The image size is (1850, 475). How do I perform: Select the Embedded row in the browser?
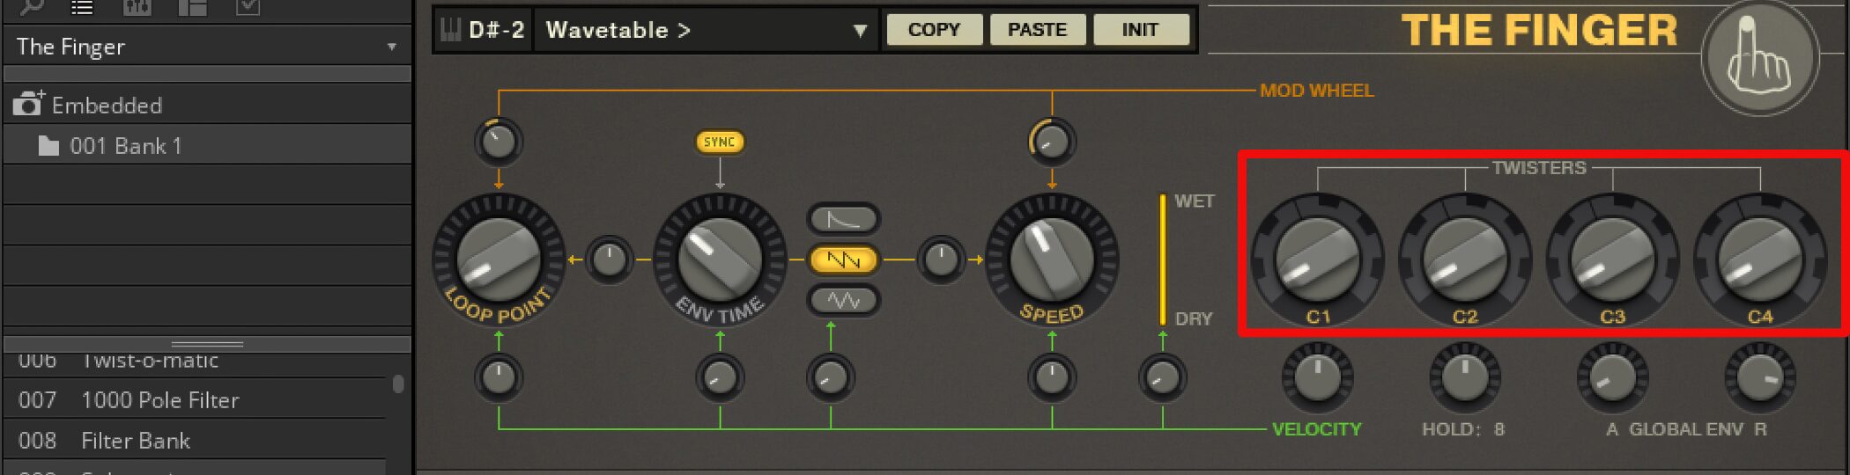point(207,105)
